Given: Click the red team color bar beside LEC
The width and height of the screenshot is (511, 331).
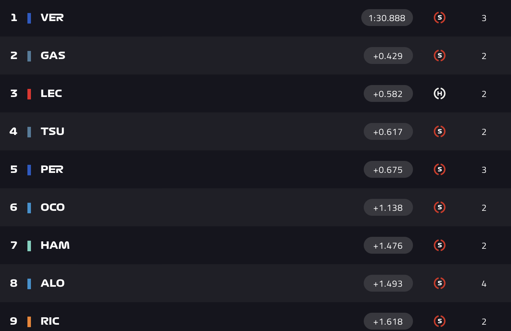Looking at the screenshot, I should 29,94.
